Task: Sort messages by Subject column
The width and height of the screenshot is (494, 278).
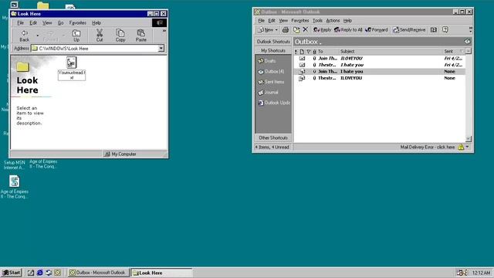Action: [391, 52]
